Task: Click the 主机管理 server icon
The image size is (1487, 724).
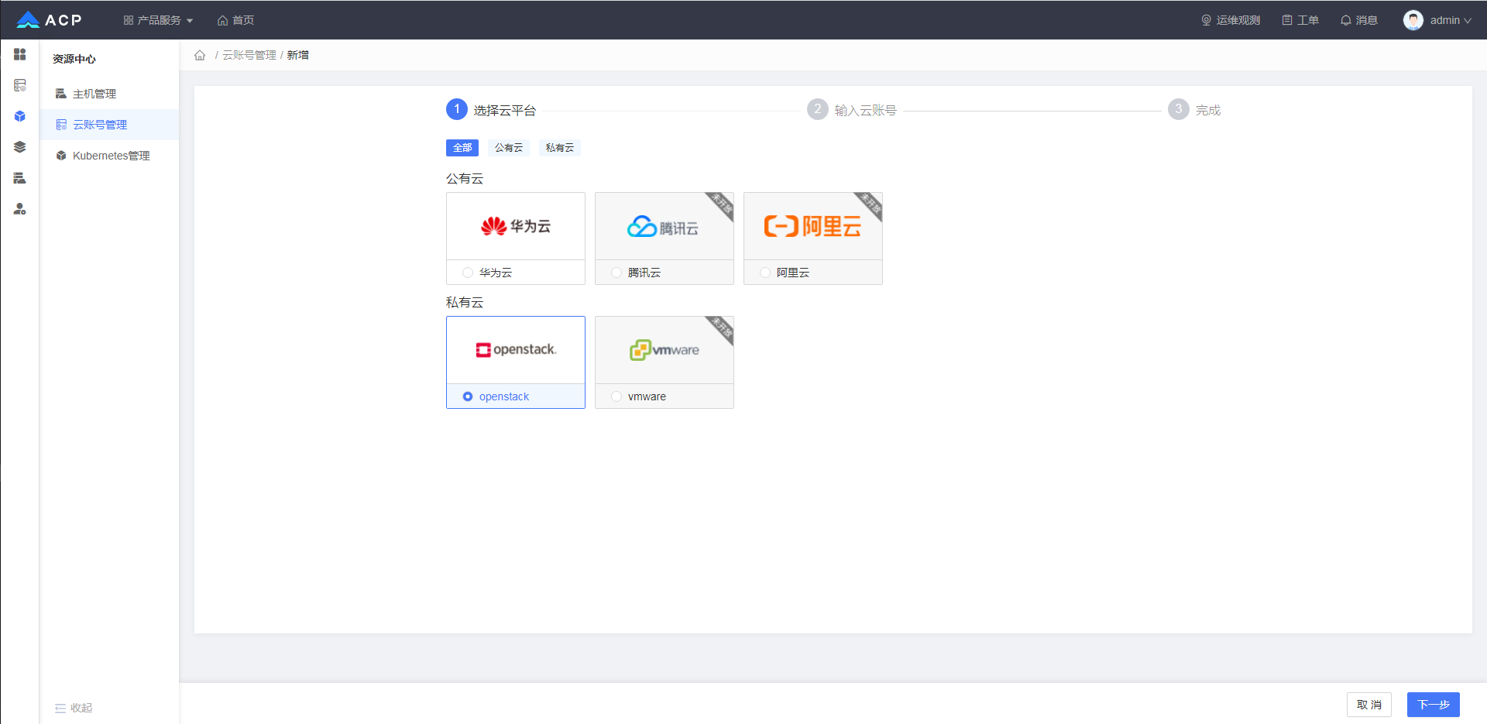Action: 61,94
